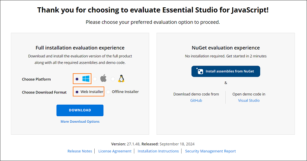
Task: Open the License Agreement link
Action: (x=115, y=151)
